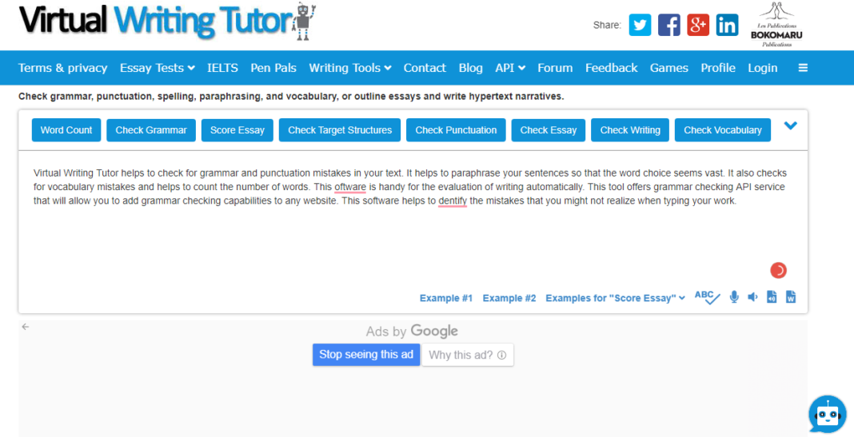
Task: Share on LinkedIn icon
Action: click(x=727, y=25)
